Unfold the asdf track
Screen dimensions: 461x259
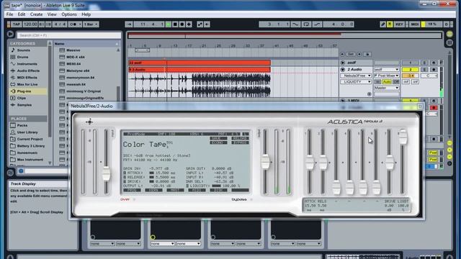point(343,63)
